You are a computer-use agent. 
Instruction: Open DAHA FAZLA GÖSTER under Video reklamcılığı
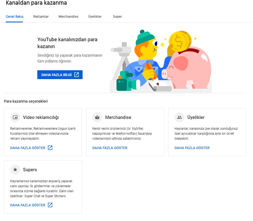click(28, 148)
